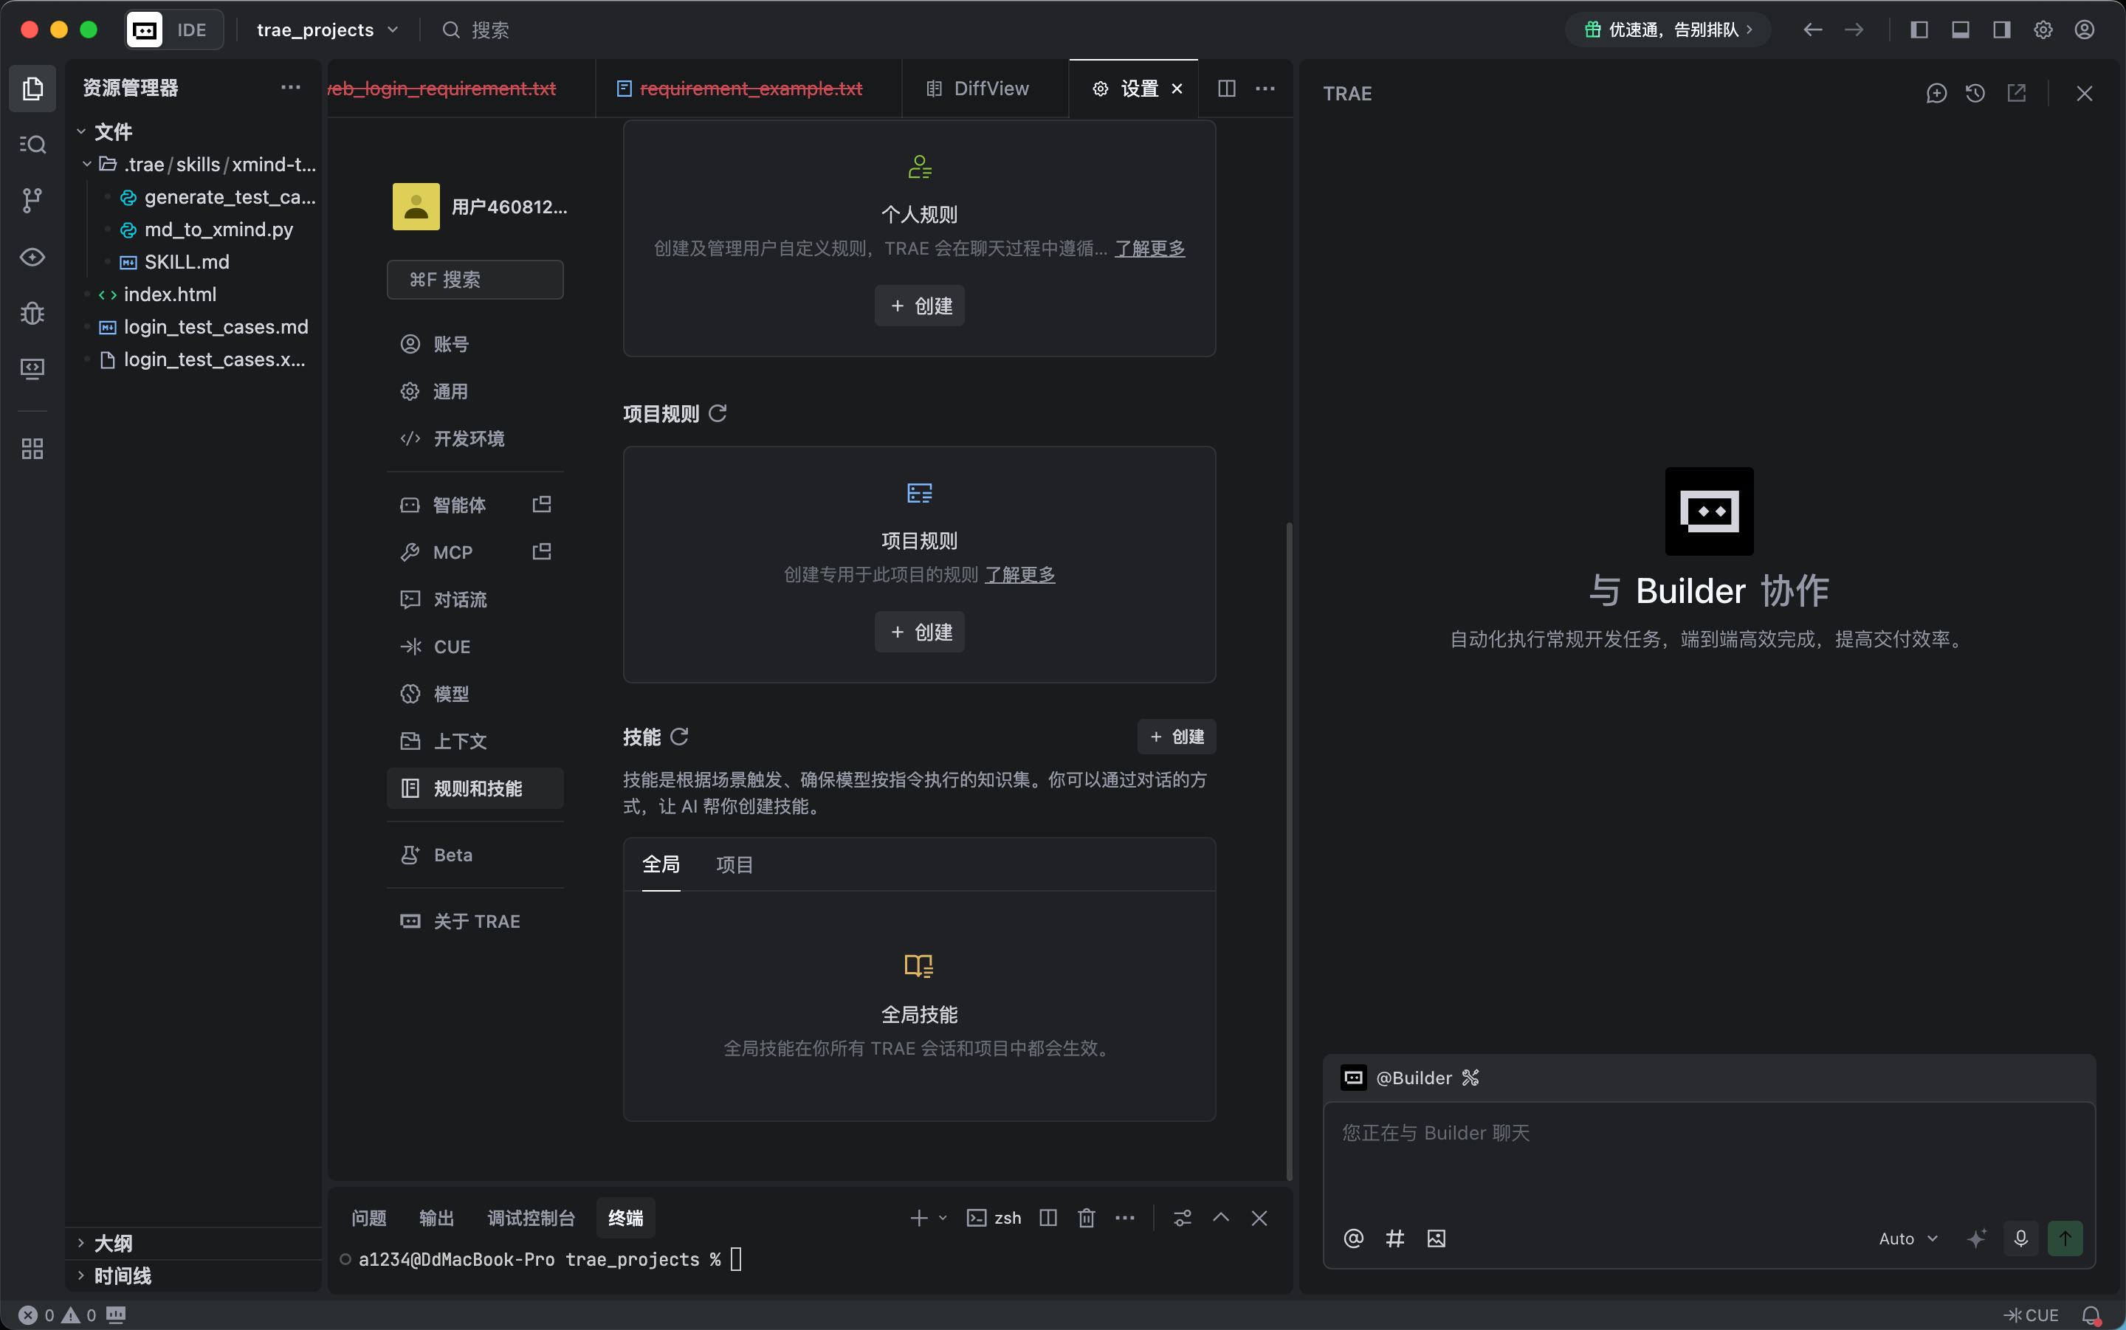Toggle the bottom panel layout icon
Screen dimensions: 2126x1330
click(1961, 30)
